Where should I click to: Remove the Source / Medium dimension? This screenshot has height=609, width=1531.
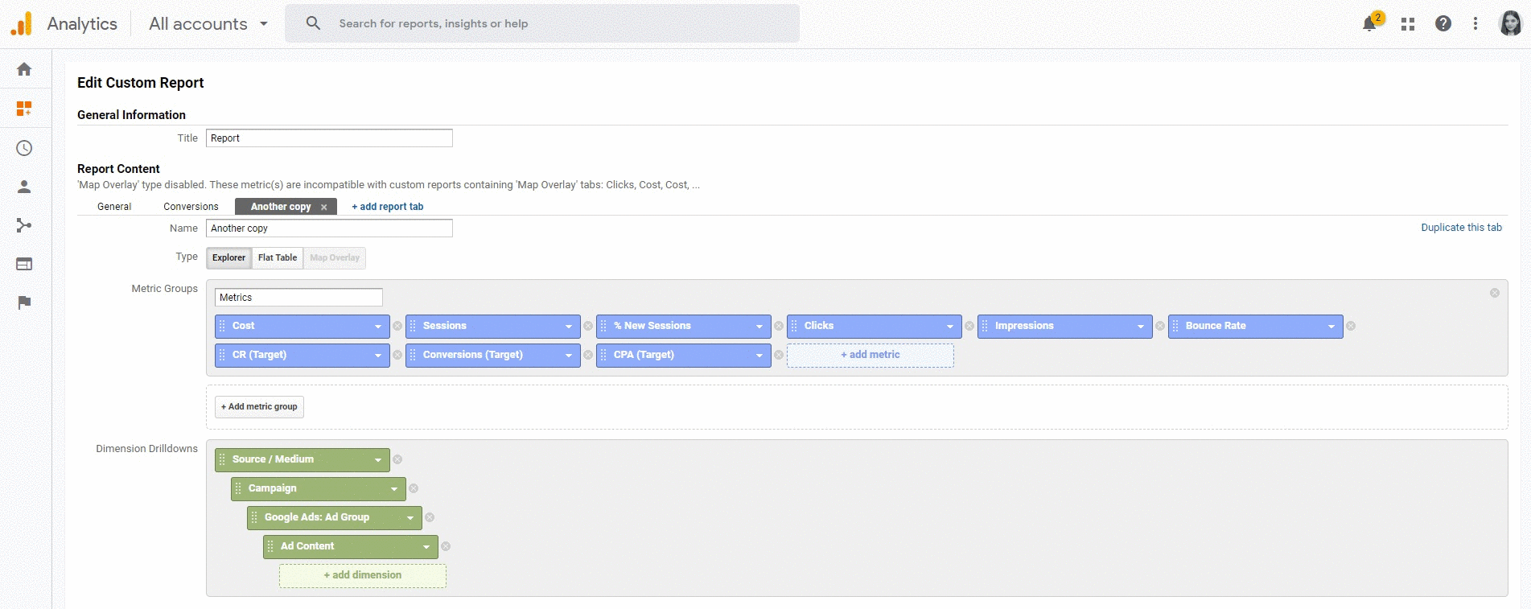pyautogui.click(x=397, y=459)
